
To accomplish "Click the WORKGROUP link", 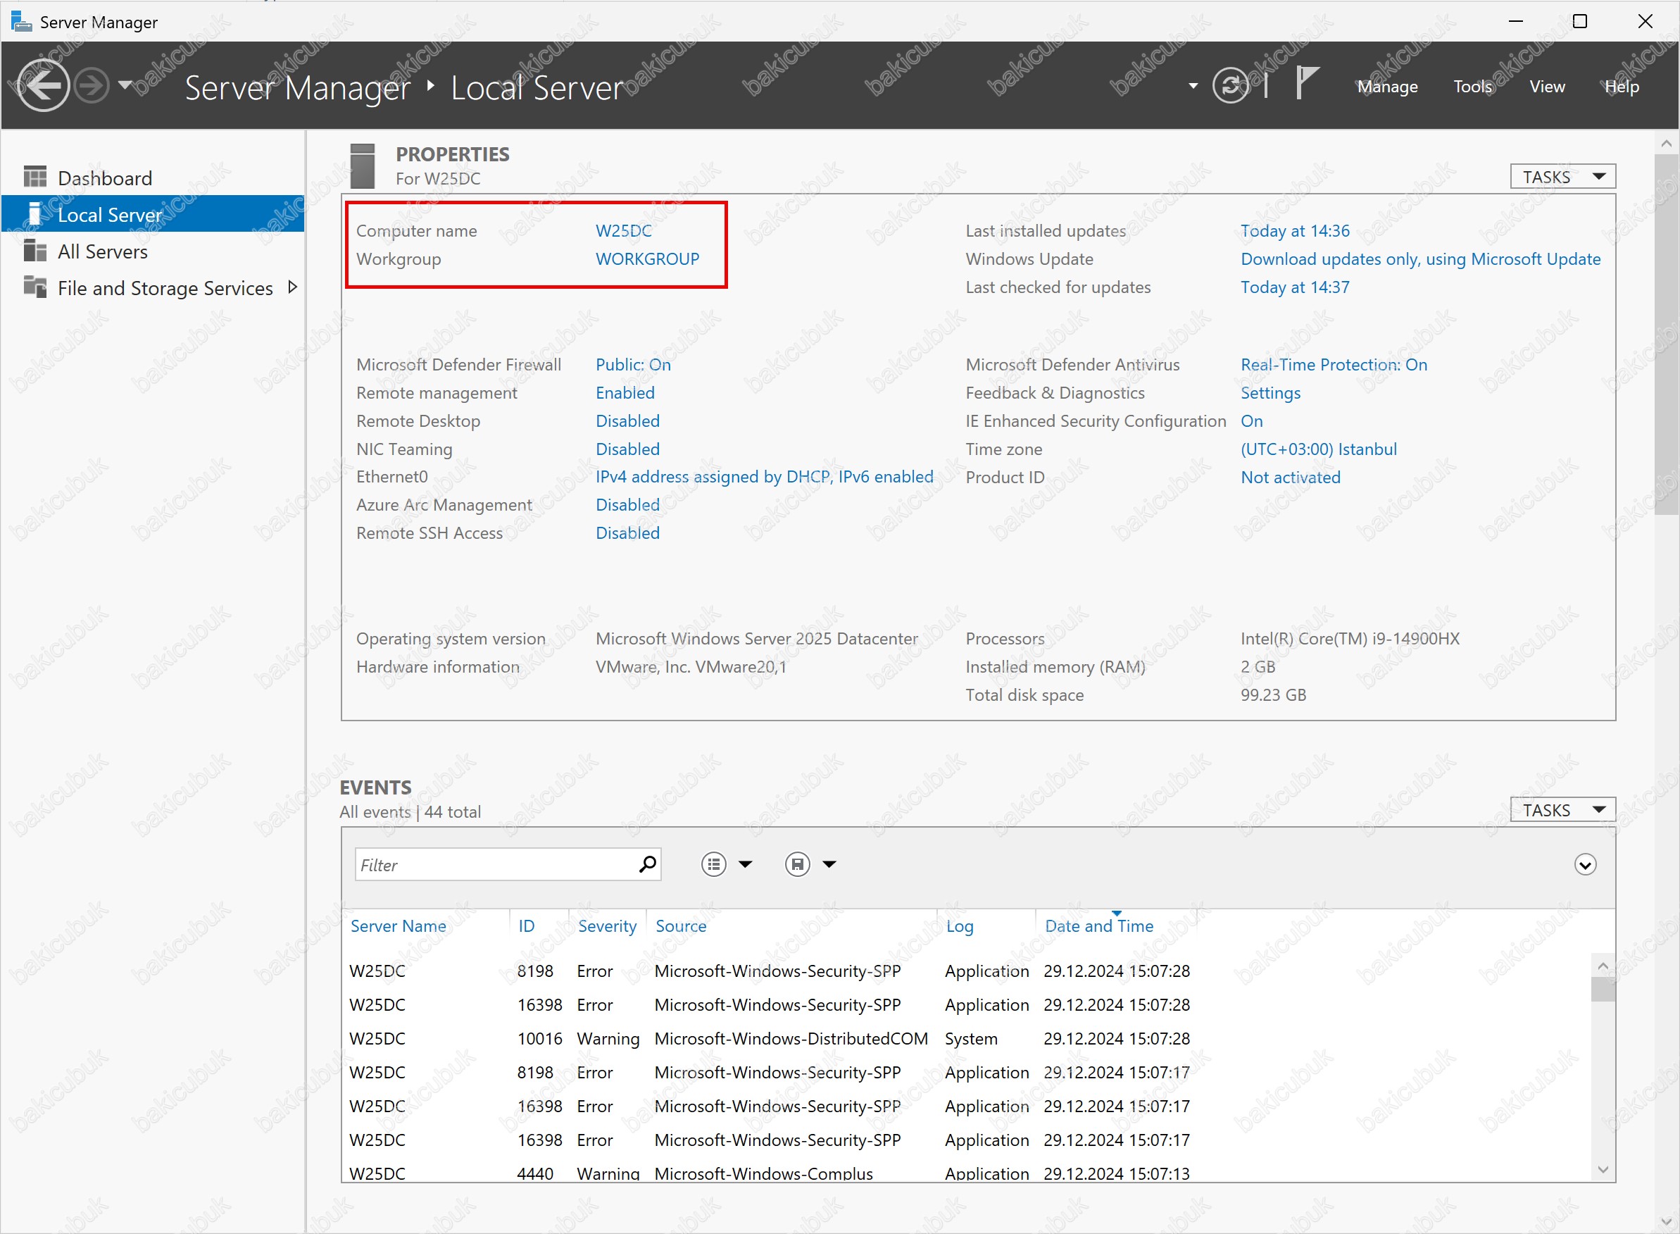I will [647, 258].
